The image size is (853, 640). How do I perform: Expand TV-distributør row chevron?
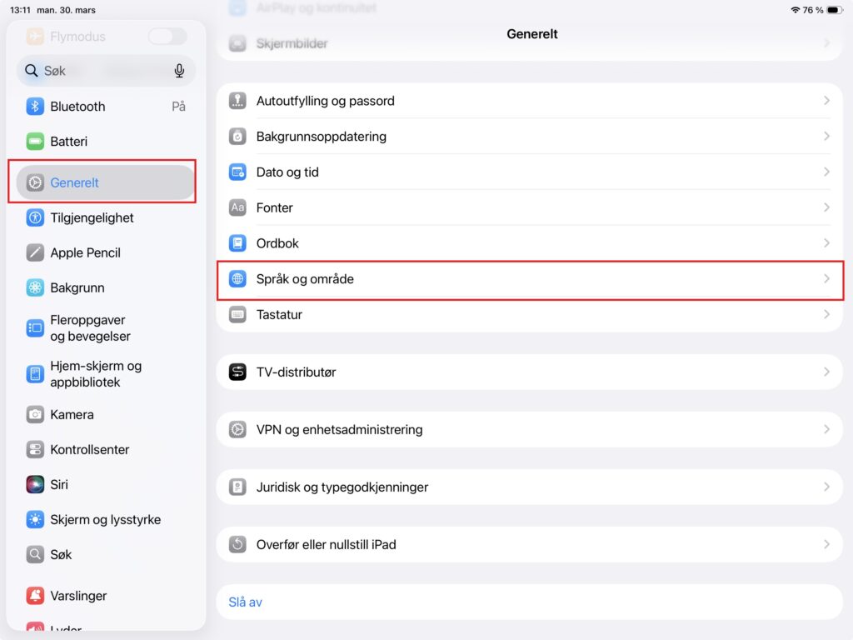[826, 372]
